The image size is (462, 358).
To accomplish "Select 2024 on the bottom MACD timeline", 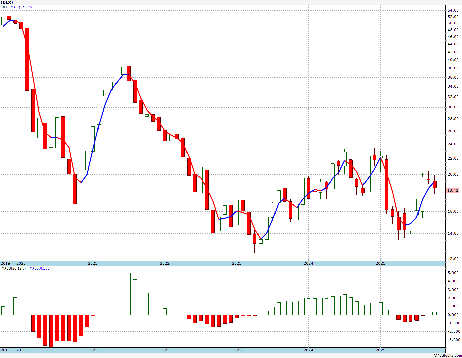I will [308, 350].
